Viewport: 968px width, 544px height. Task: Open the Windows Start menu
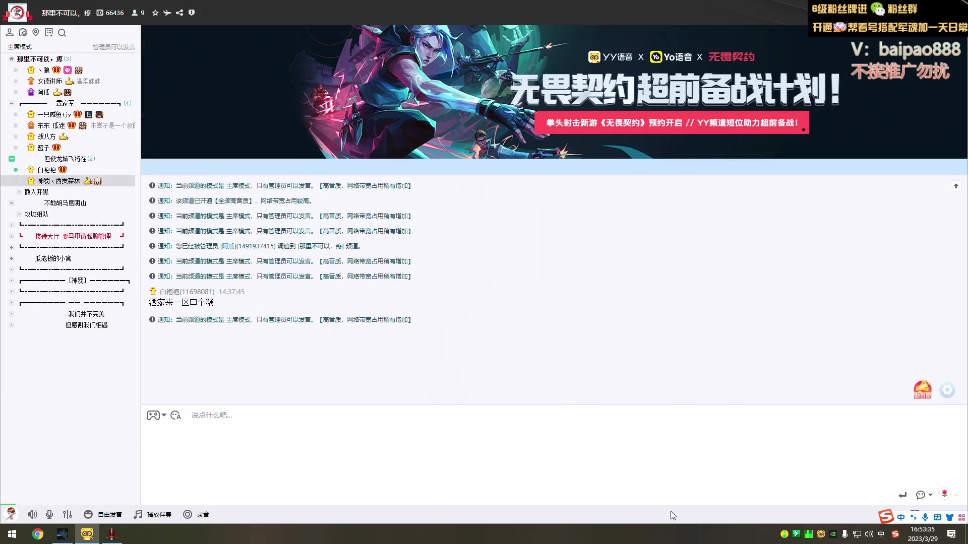(12, 534)
